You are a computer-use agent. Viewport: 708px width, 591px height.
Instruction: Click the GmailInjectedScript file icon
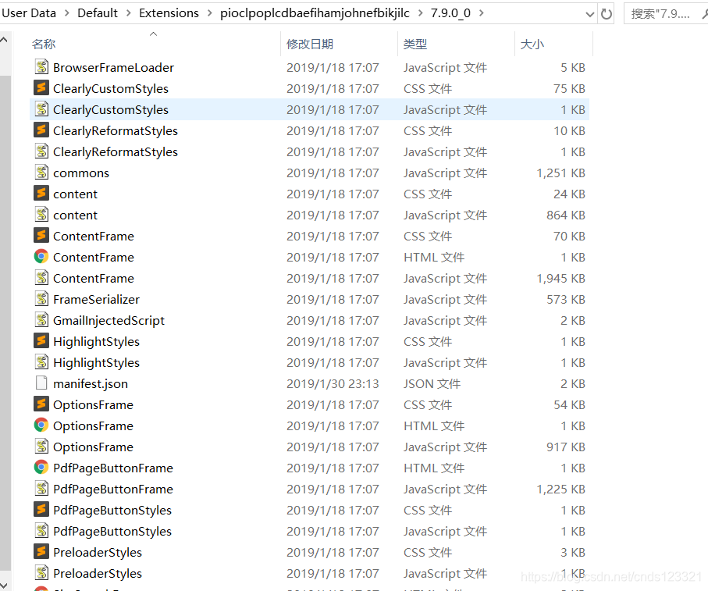point(41,319)
